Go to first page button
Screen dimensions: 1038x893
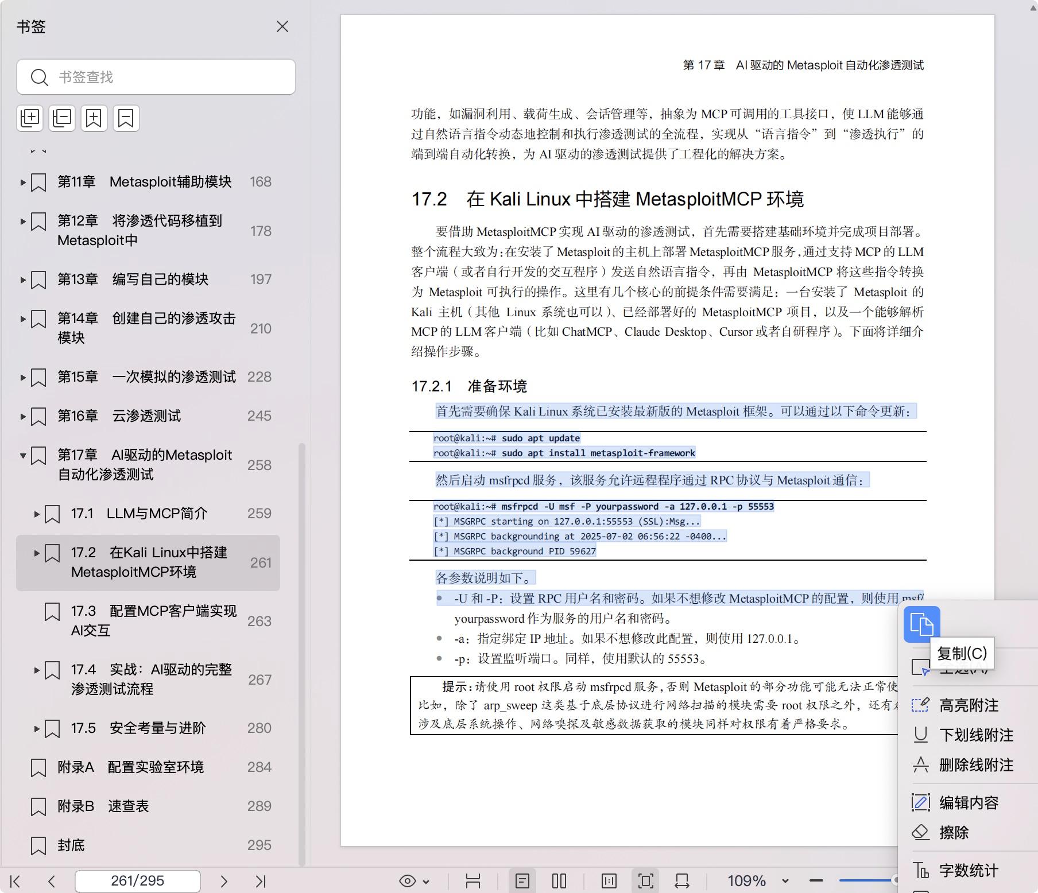coord(16,881)
